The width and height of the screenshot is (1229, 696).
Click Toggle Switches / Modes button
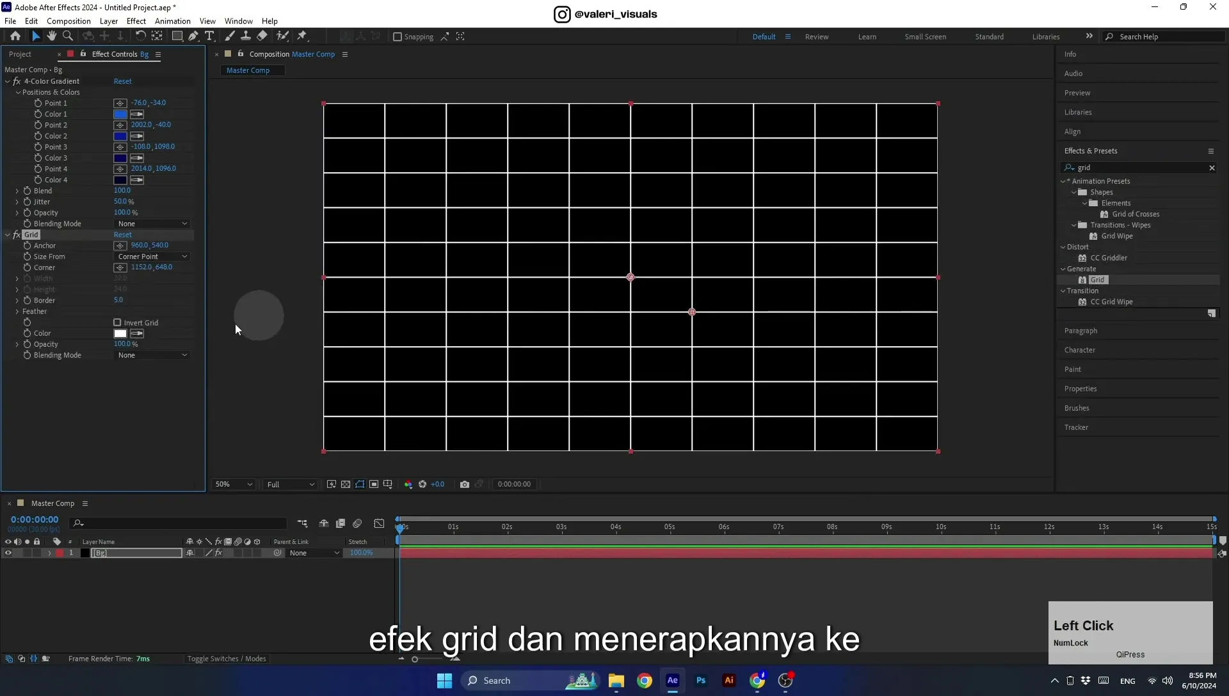[227, 659]
